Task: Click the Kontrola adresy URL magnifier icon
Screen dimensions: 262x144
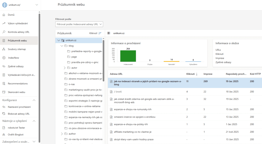Action: tap(4, 32)
